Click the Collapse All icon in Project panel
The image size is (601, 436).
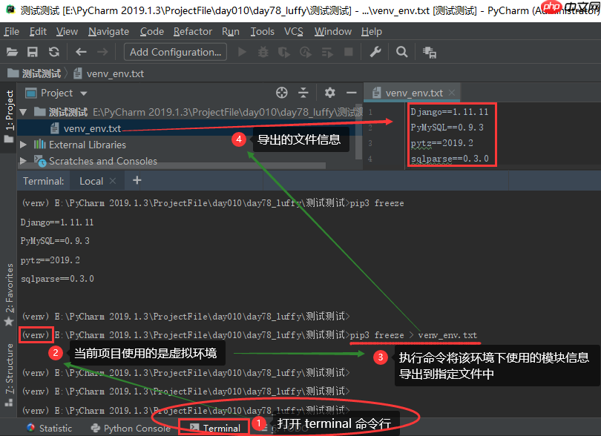pyautogui.click(x=303, y=93)
